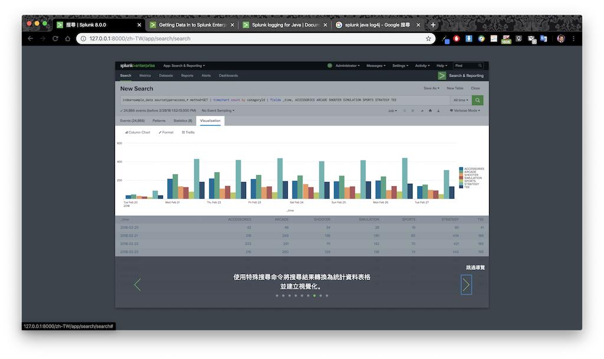Open the Activity dropdown
The height and width of the screenshot is (359, 604).
click(x=422, y=66)
